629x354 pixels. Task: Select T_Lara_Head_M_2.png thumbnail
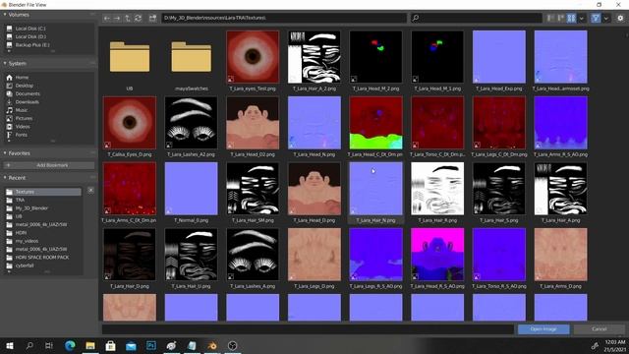(x=375, y=57)
